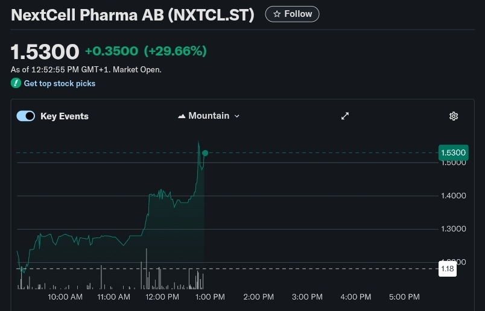Click the star icon inside Follow

pos(277,14)
